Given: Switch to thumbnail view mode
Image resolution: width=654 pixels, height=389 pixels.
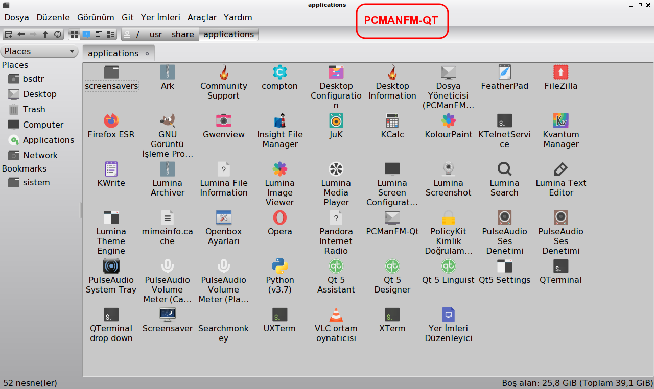Looking at the screenshot, I should point(86,34).
